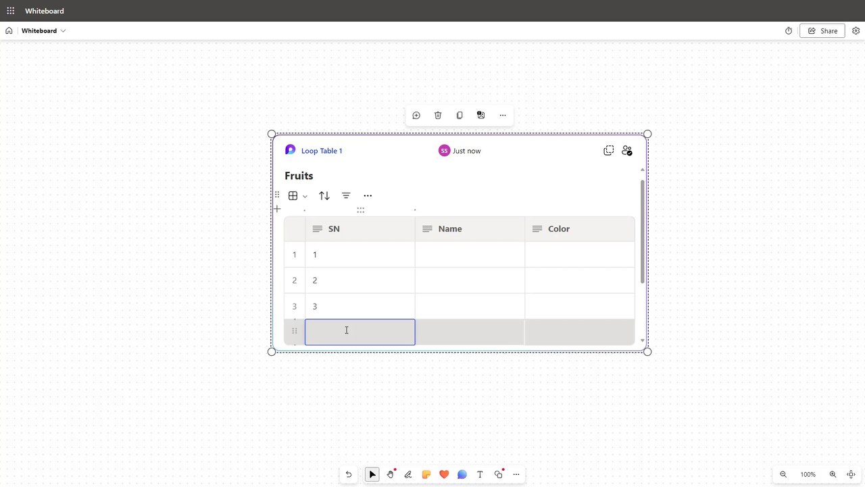Open the shapes tool
Screen dimensions: 865x487
[499, 475]
